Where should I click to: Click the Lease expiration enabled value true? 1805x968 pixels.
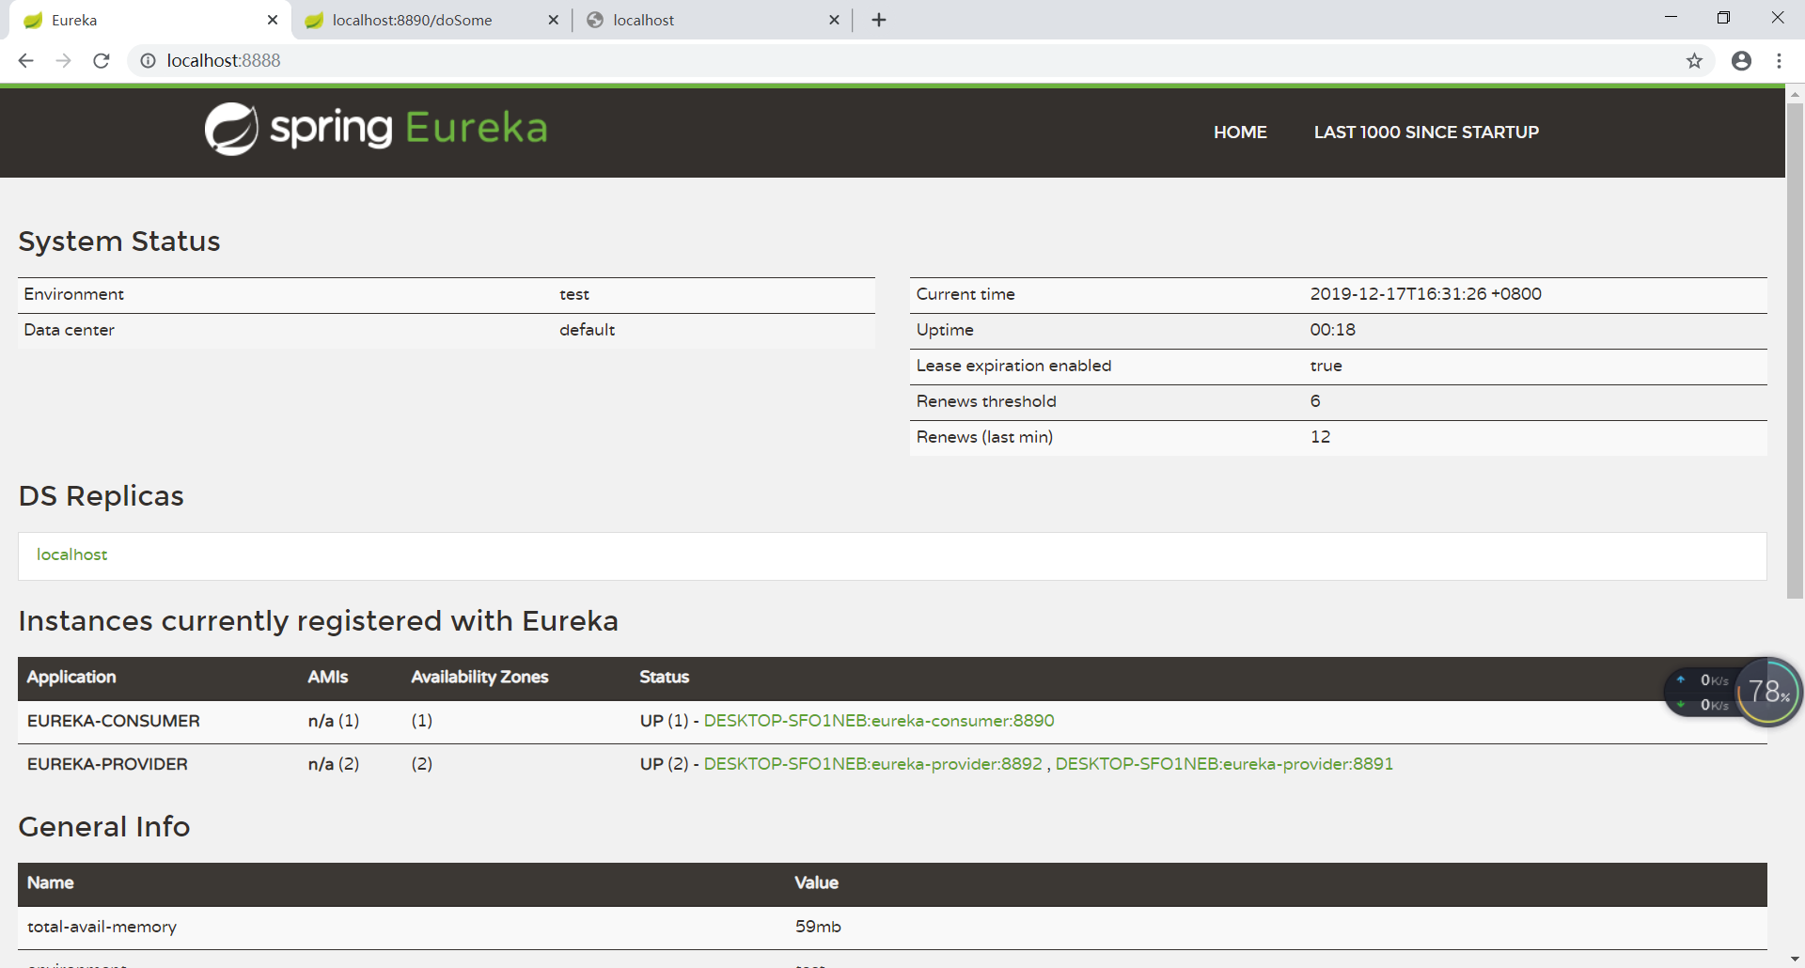(x=1326, y=366)
